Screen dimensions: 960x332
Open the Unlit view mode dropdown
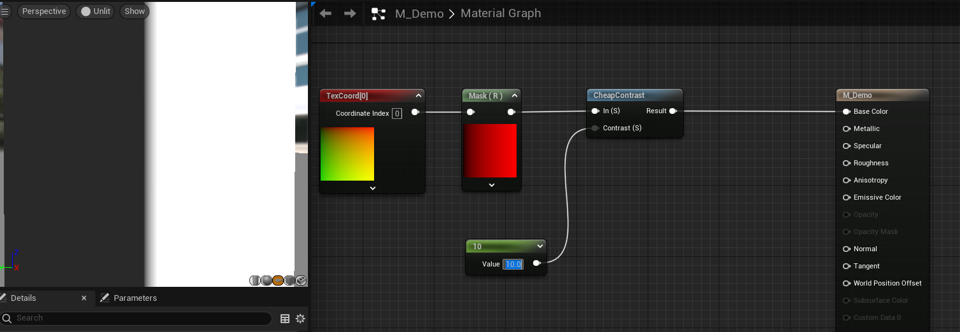95,11
